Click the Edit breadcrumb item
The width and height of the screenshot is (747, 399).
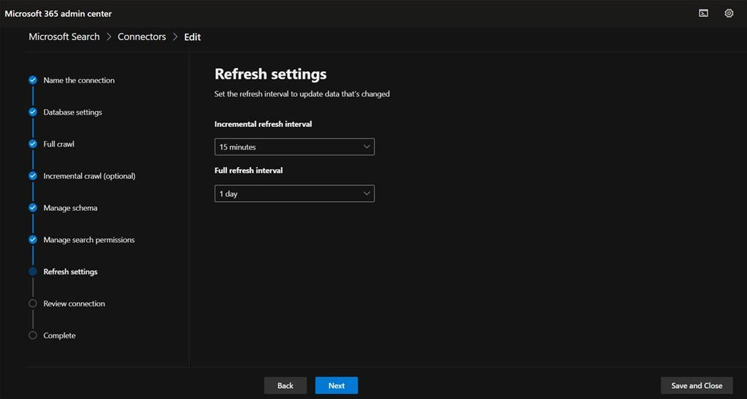[193, 36]
